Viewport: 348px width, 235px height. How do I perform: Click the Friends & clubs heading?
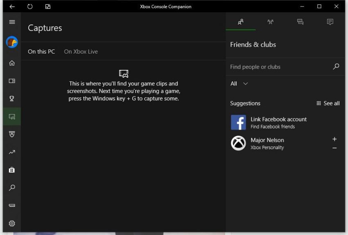(x=253, y=45)
